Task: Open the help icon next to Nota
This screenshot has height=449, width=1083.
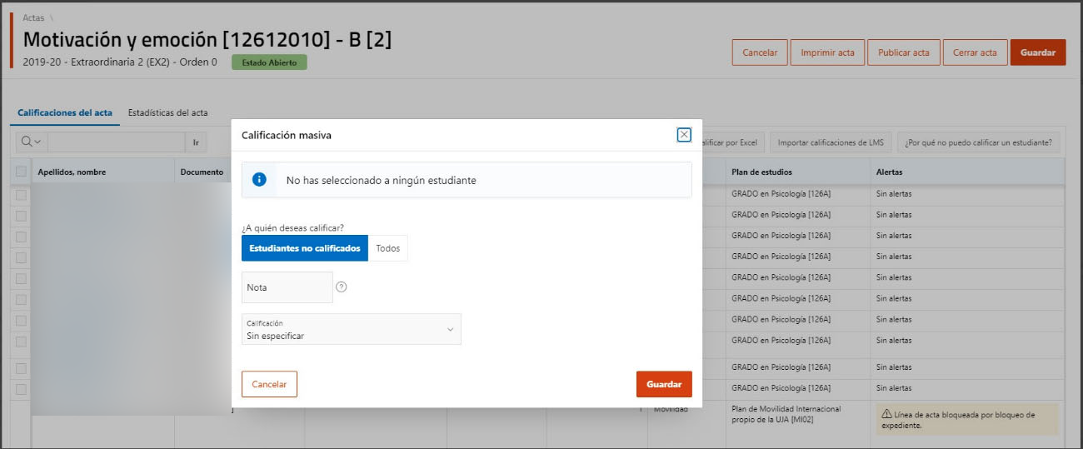Action: (x=341, y=287)
